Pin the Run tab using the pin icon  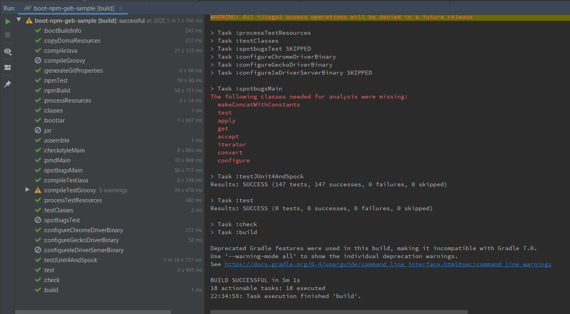coord(7,84)
